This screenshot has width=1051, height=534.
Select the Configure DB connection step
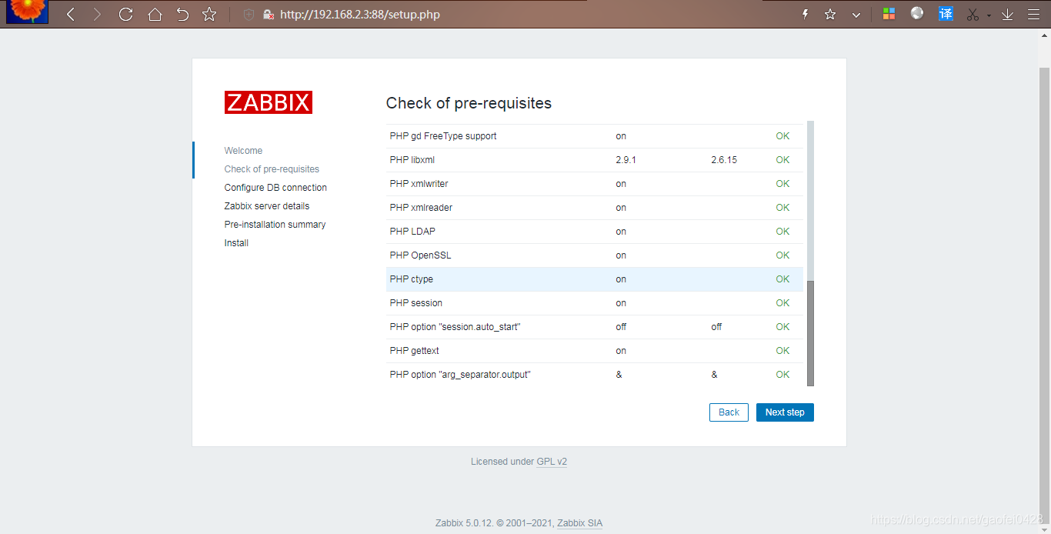275,188
